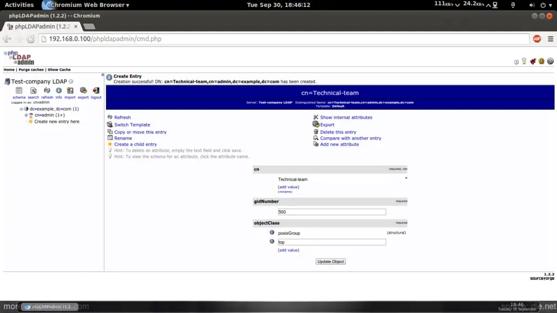Click Purge caches menu link
This screenshot has height=313, width=557.
[x=31, y=70]
